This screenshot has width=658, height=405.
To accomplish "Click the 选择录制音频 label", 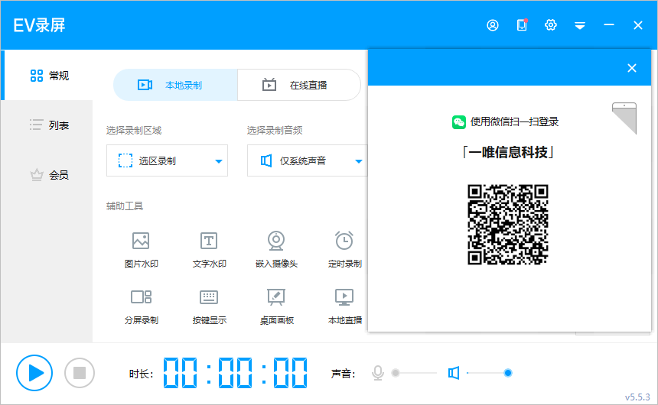I will coord(275,131).
